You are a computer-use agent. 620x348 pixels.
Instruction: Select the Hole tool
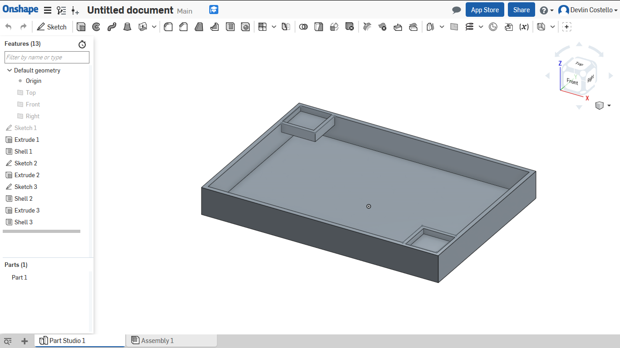(246, 27)
